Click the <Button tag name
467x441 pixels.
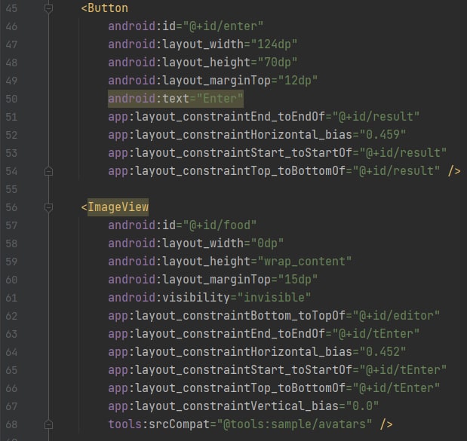105,8
